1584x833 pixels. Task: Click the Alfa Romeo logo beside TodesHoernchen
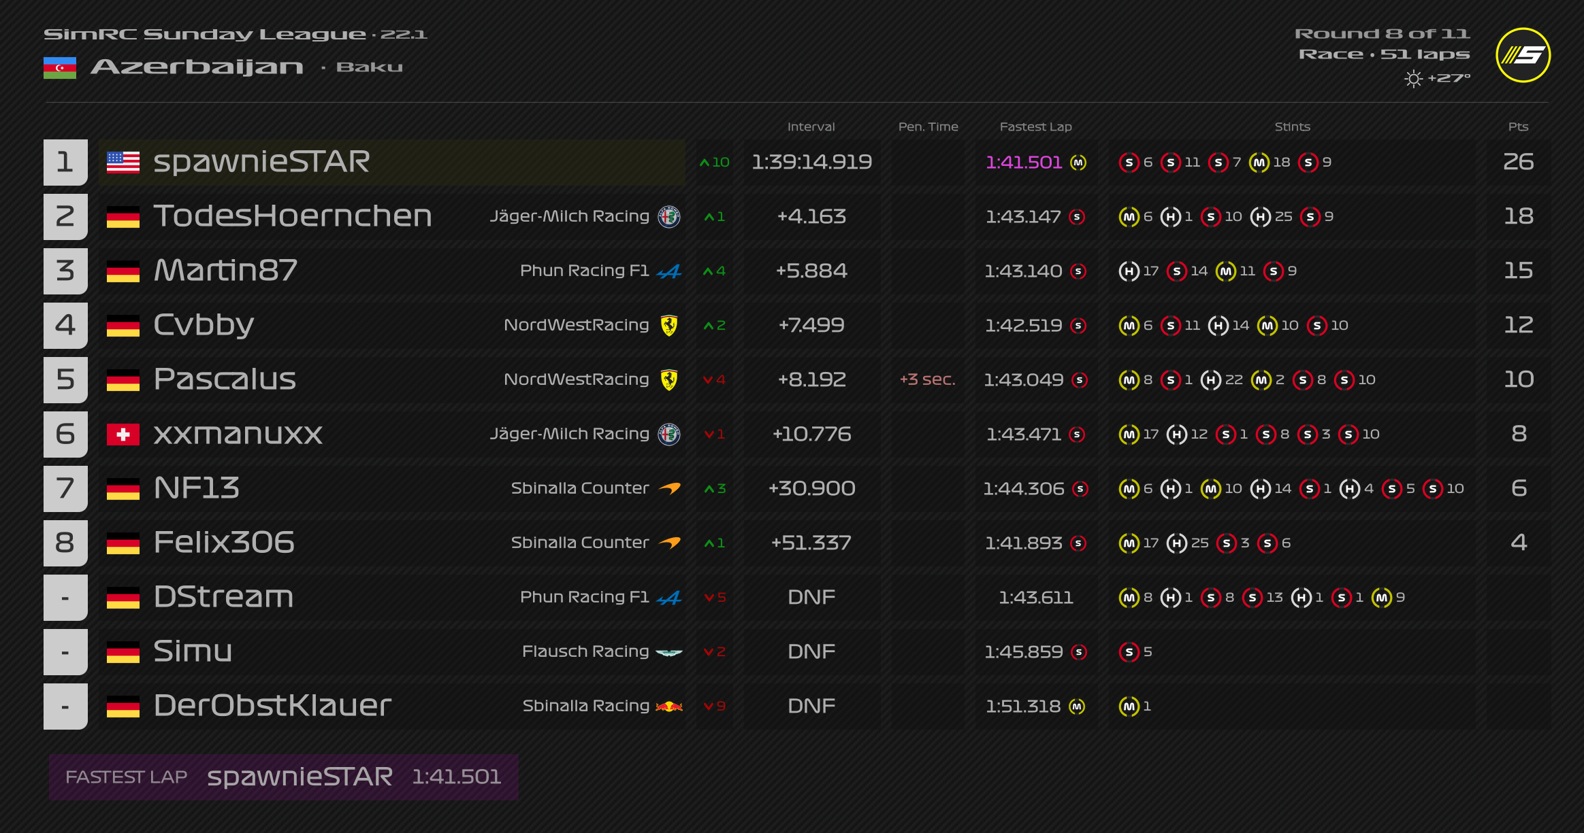(669, 217)
